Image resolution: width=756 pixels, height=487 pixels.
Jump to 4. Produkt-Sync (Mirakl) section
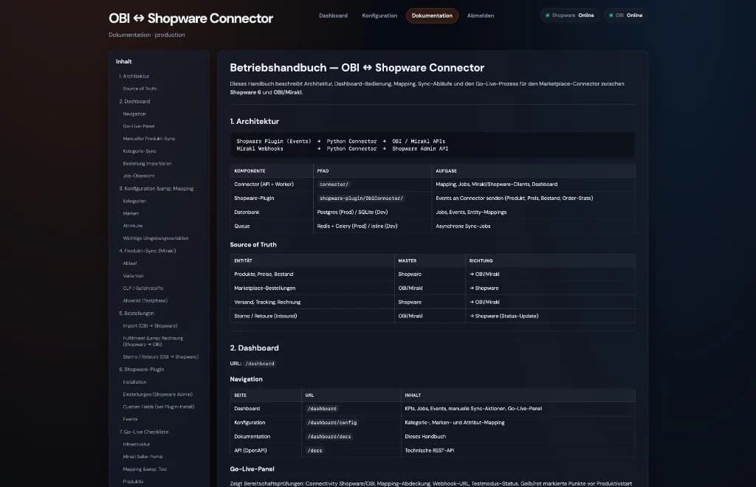148,251
